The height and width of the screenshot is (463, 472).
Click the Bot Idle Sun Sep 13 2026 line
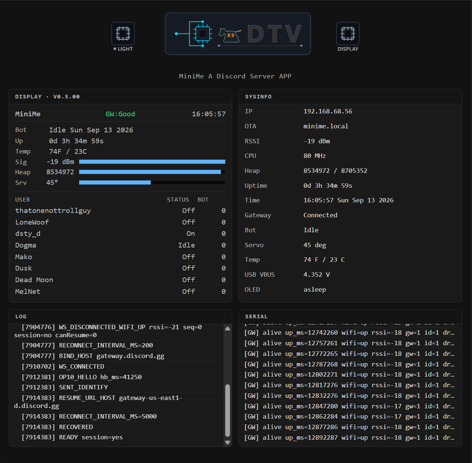pos(74,130)
